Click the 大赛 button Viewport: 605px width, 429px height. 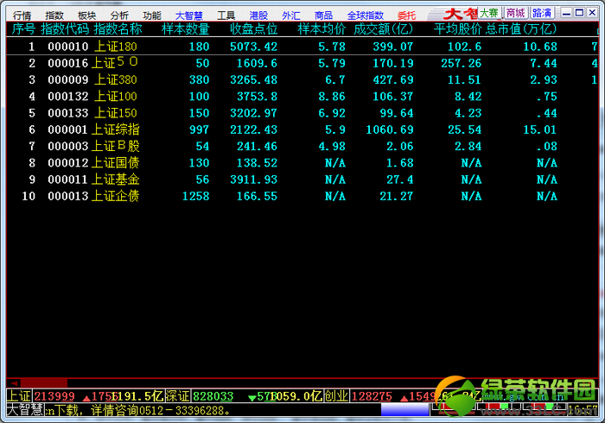coord(489,13)
